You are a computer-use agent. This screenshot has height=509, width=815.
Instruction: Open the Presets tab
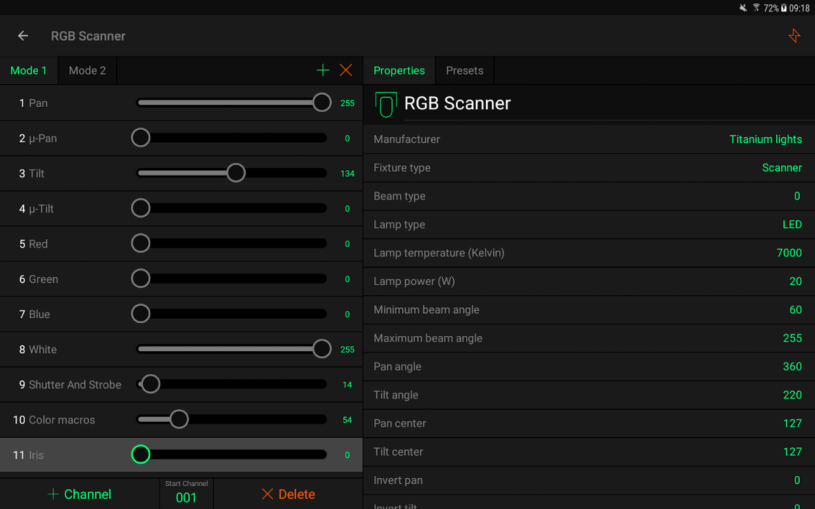point(465,71)
